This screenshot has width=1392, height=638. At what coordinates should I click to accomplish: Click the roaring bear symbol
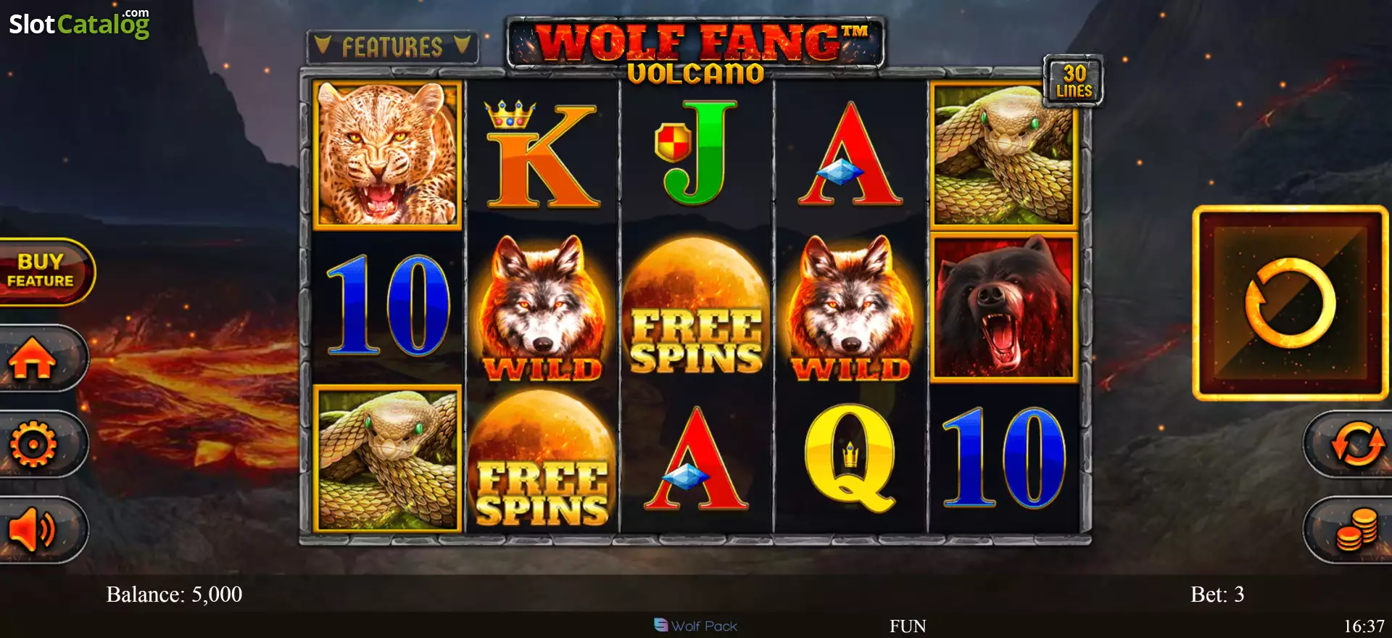[x=1004, y=306]
